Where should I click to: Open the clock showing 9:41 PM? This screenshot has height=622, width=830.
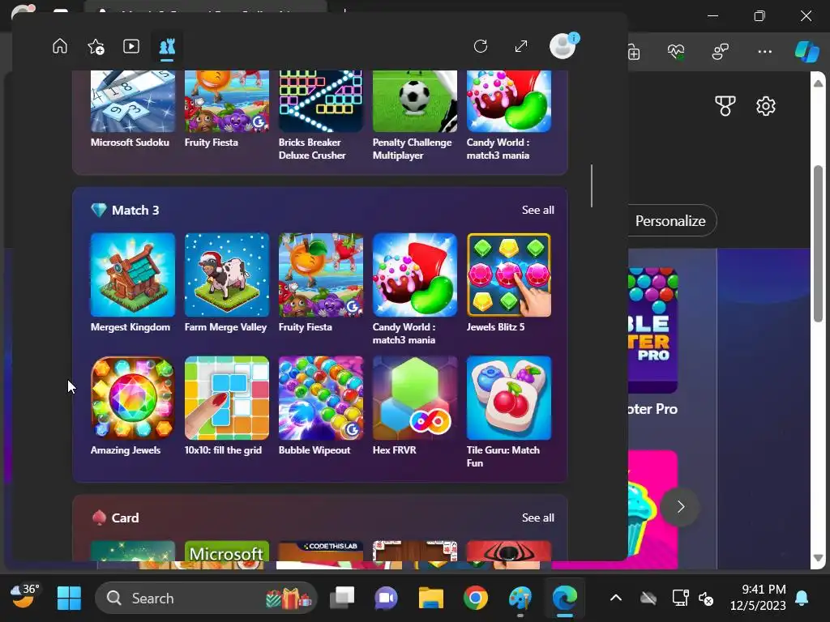758,597
